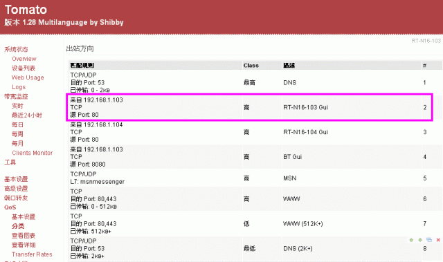Open 每周 bandwidth page
The image size is (443, 262).
click(17, 134)
